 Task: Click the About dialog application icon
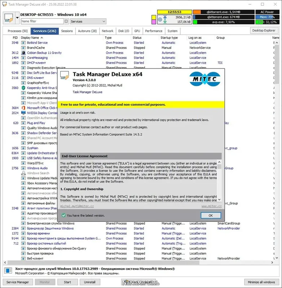click(x=65, y=75)
